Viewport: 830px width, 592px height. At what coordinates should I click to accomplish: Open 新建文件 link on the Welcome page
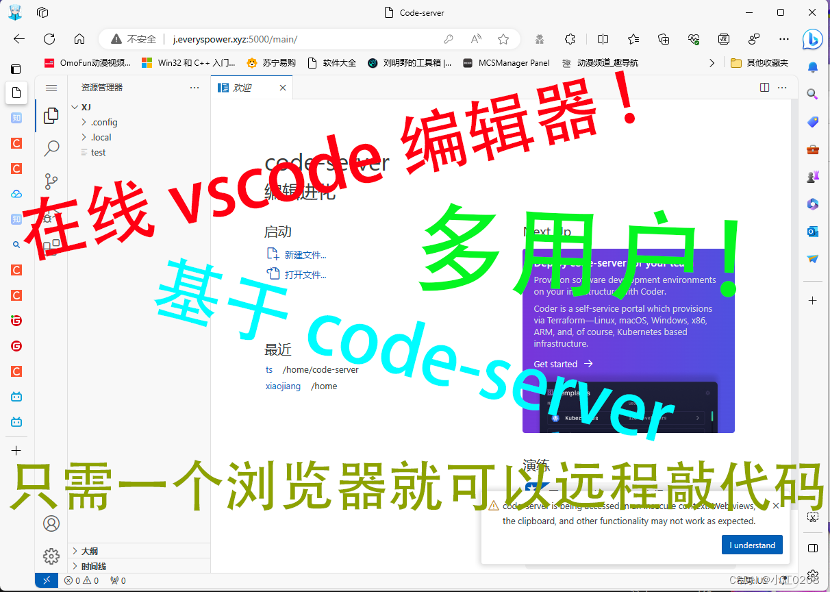pos(303,254)
